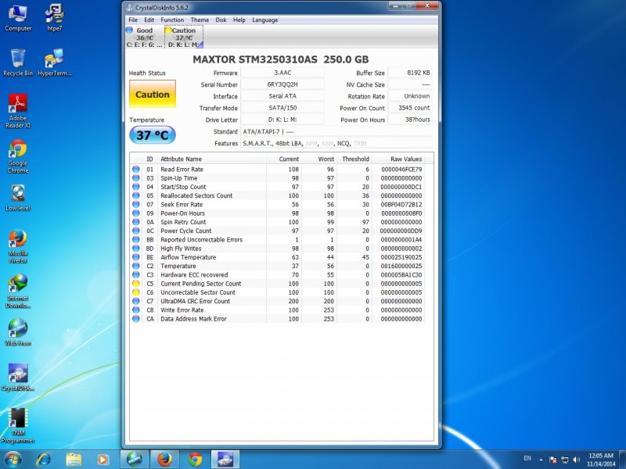
Task: Open Windows Media Player from the taskbar
Action: point(103,460)
